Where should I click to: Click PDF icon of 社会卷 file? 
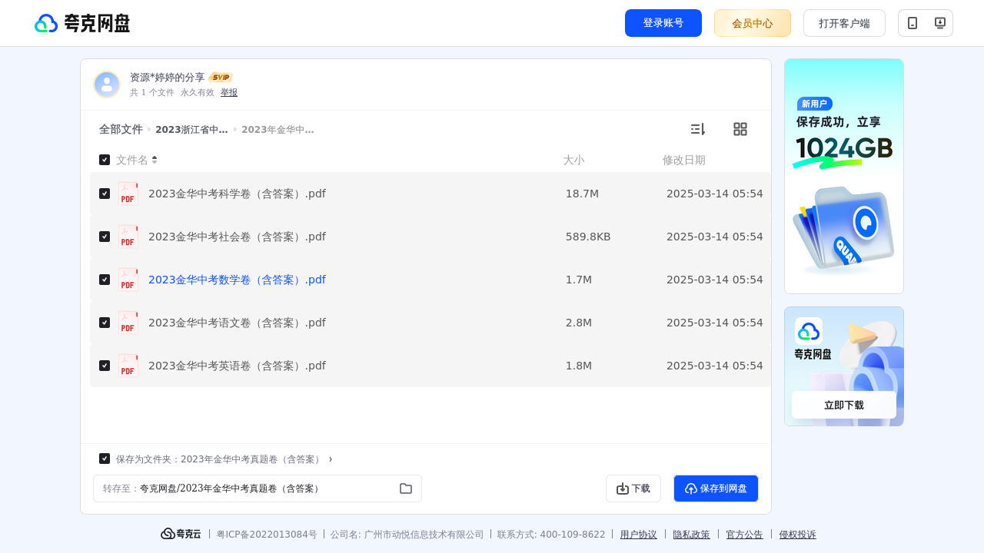click(128, 237)
